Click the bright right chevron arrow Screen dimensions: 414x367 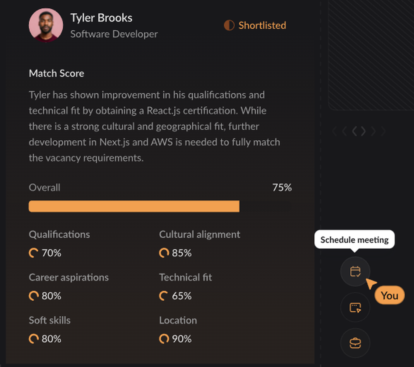pyautogui.click(x=363, y=132)
